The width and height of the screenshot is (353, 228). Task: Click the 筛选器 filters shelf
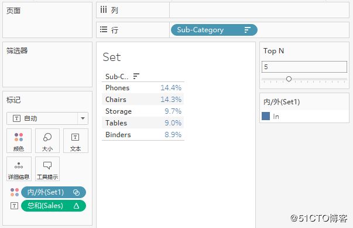click(x=47, y=64)
